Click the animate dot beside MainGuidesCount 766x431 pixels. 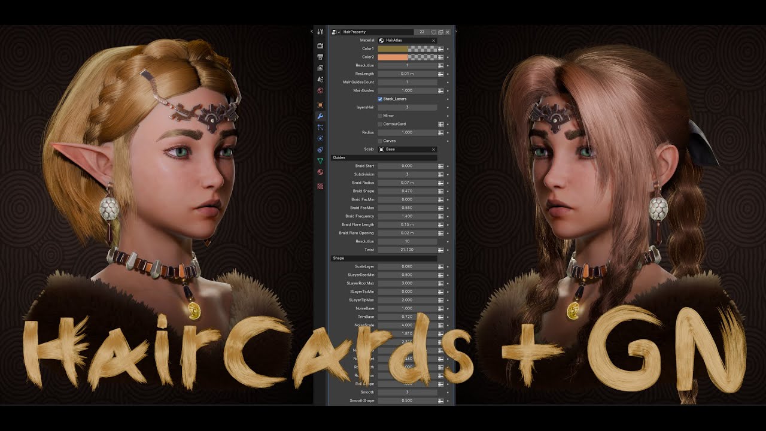(x=448, y=82)
